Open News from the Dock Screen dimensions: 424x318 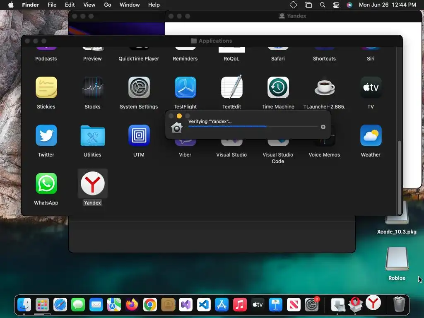point(294,305)
